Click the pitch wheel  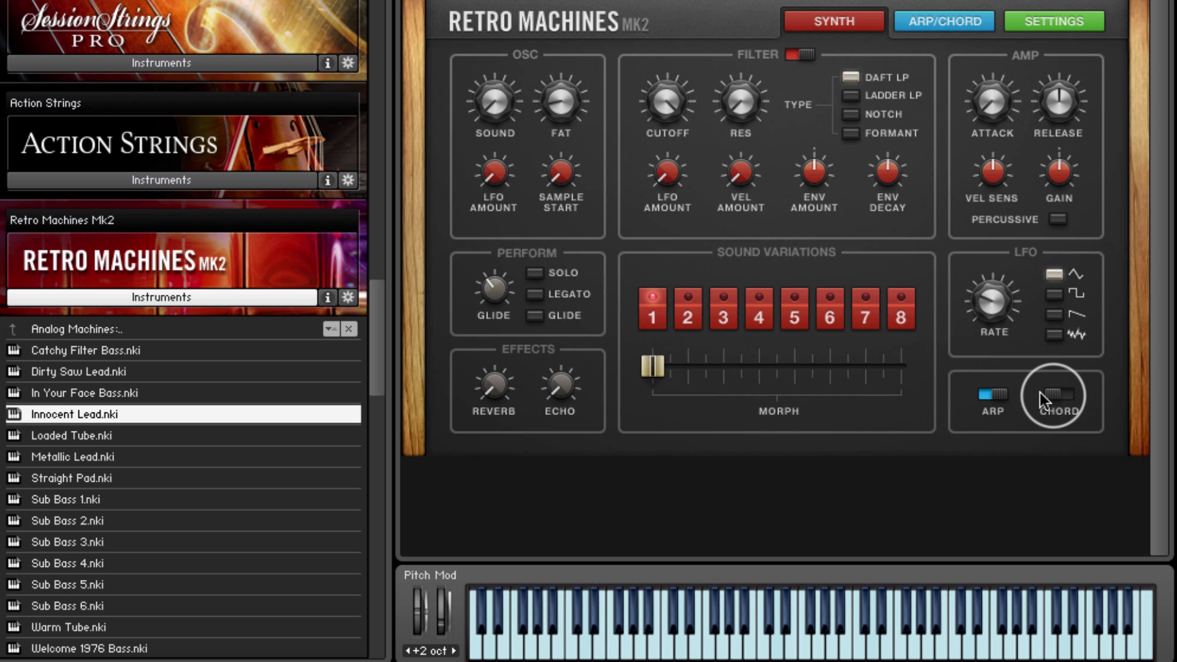click(419, 611)
